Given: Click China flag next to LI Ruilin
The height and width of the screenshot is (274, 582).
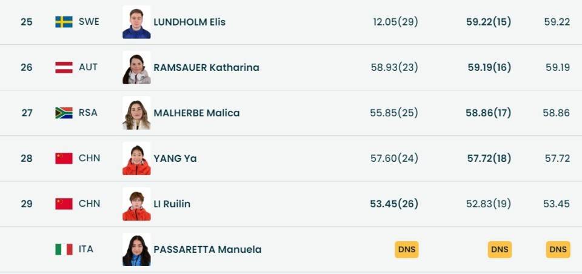Looking at the screenshot, I should click(x=64, y=204).
